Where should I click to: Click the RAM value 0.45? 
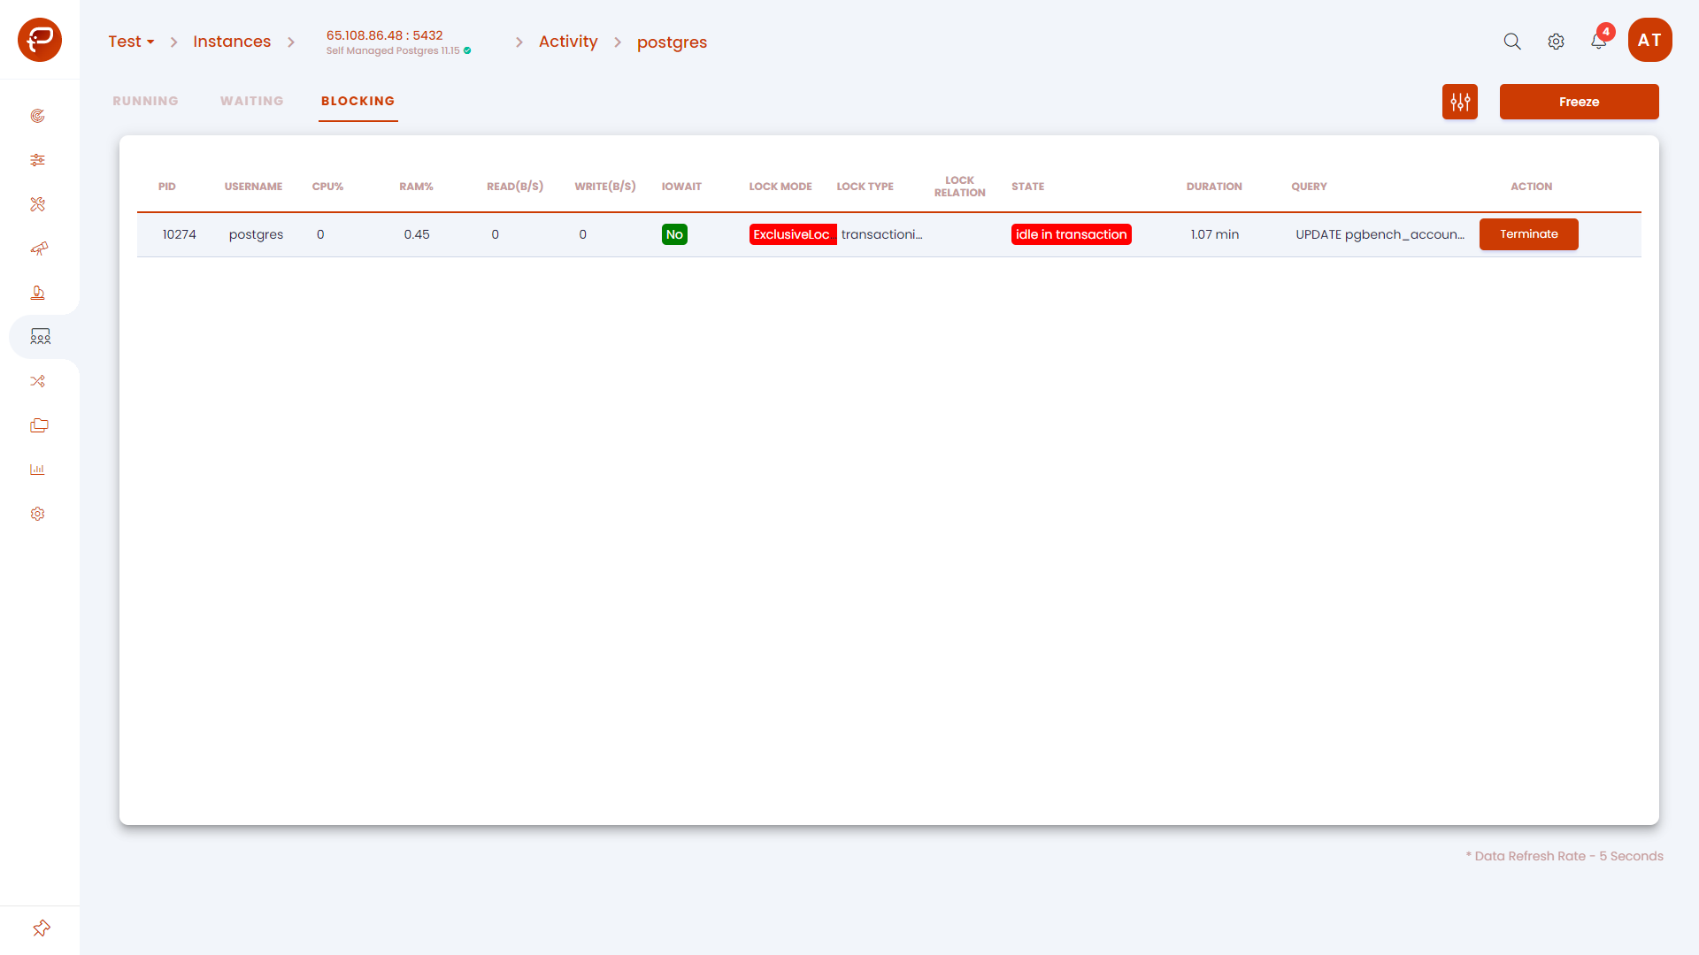coord(417,234)
